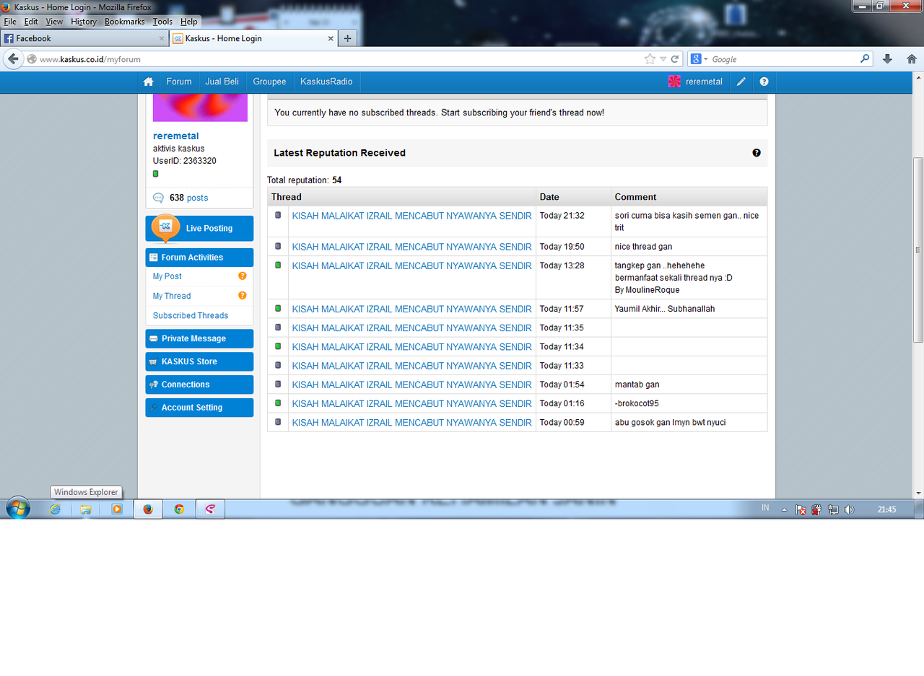Click the search magnifier in Google search box

865,59
